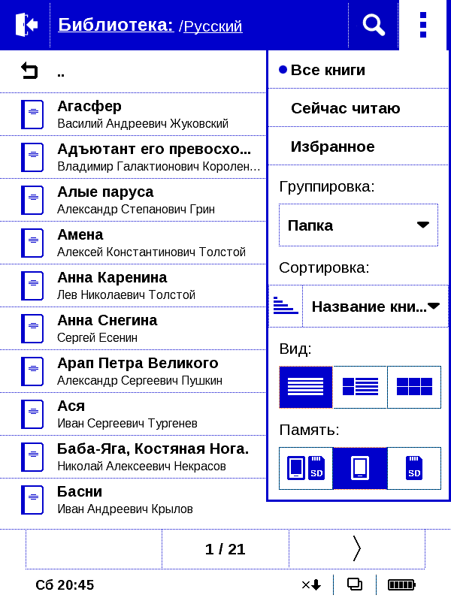Go up a folder with the back arrow
This screenshot has height=601, width=451.
click(x=29, y=71)
